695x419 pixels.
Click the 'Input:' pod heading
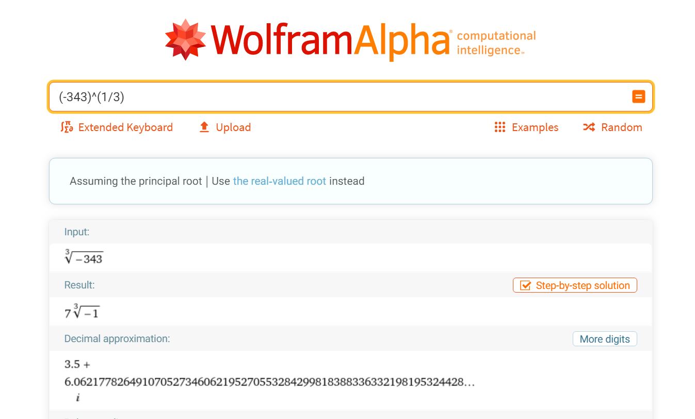[x=77, y=232]
